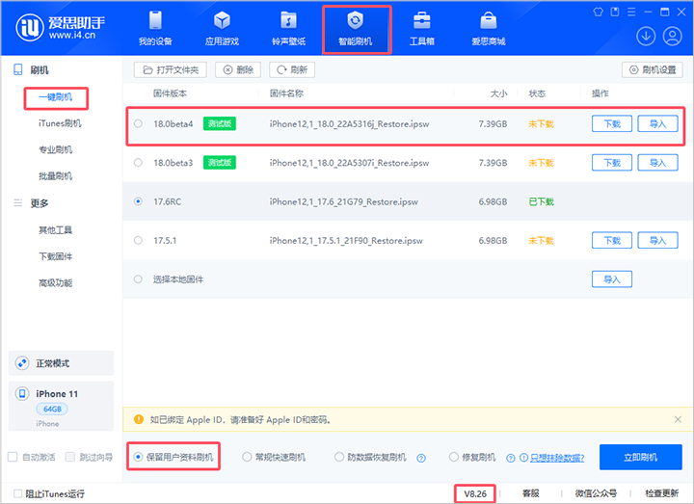The height and width of the screenshot is (504, 694).
Task: Switch to iTunes刷机 in sidebar
Action: (x=59, y=123)
